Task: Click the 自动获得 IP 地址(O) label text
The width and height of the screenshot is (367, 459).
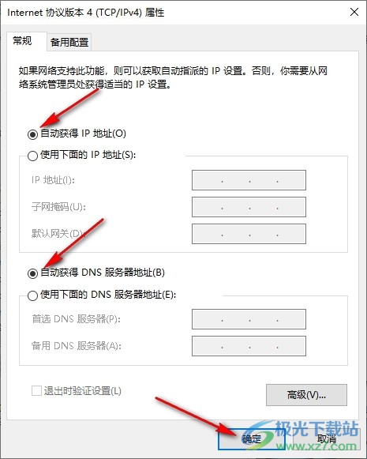Action: click(83, 134)
